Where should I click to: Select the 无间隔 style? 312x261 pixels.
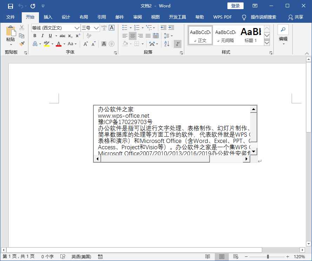[226, 35]
